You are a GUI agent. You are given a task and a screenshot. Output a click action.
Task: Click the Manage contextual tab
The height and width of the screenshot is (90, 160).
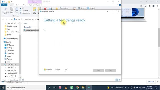34,2
